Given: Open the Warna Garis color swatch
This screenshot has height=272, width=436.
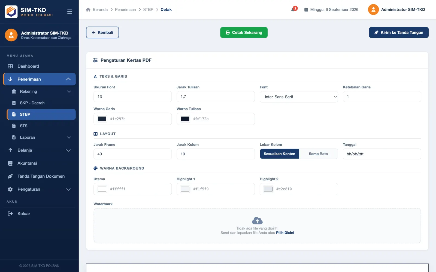Looking at the screenshot, I should 102,119.
